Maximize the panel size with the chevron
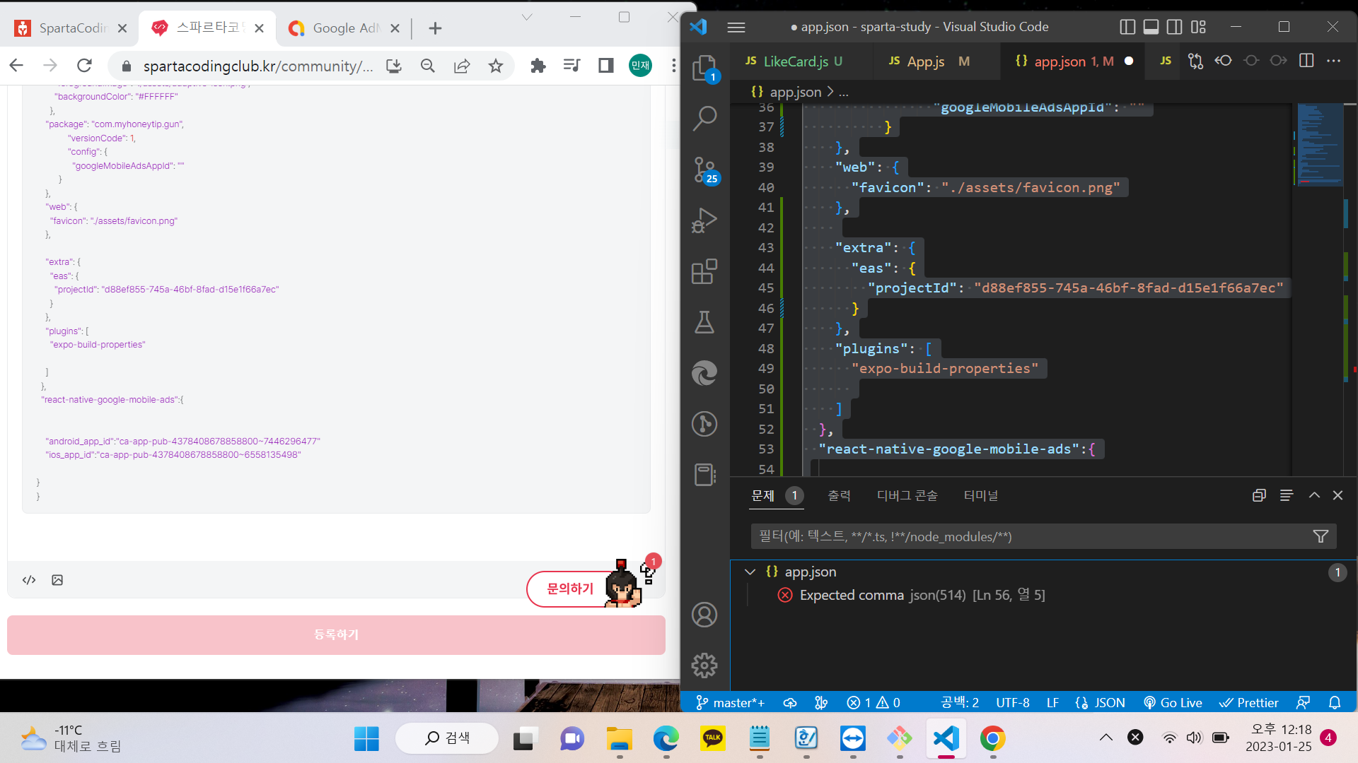Viewport: 1358px width, 763px height. (1314, 495)
